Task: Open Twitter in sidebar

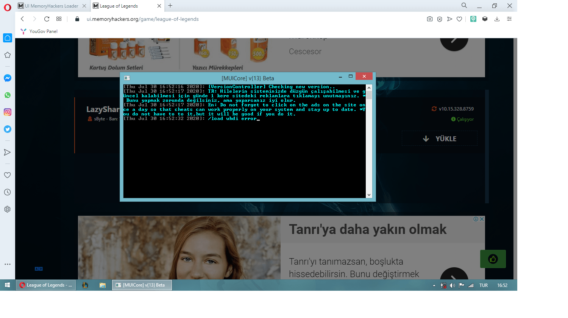Action: click(x=7, y=129)
